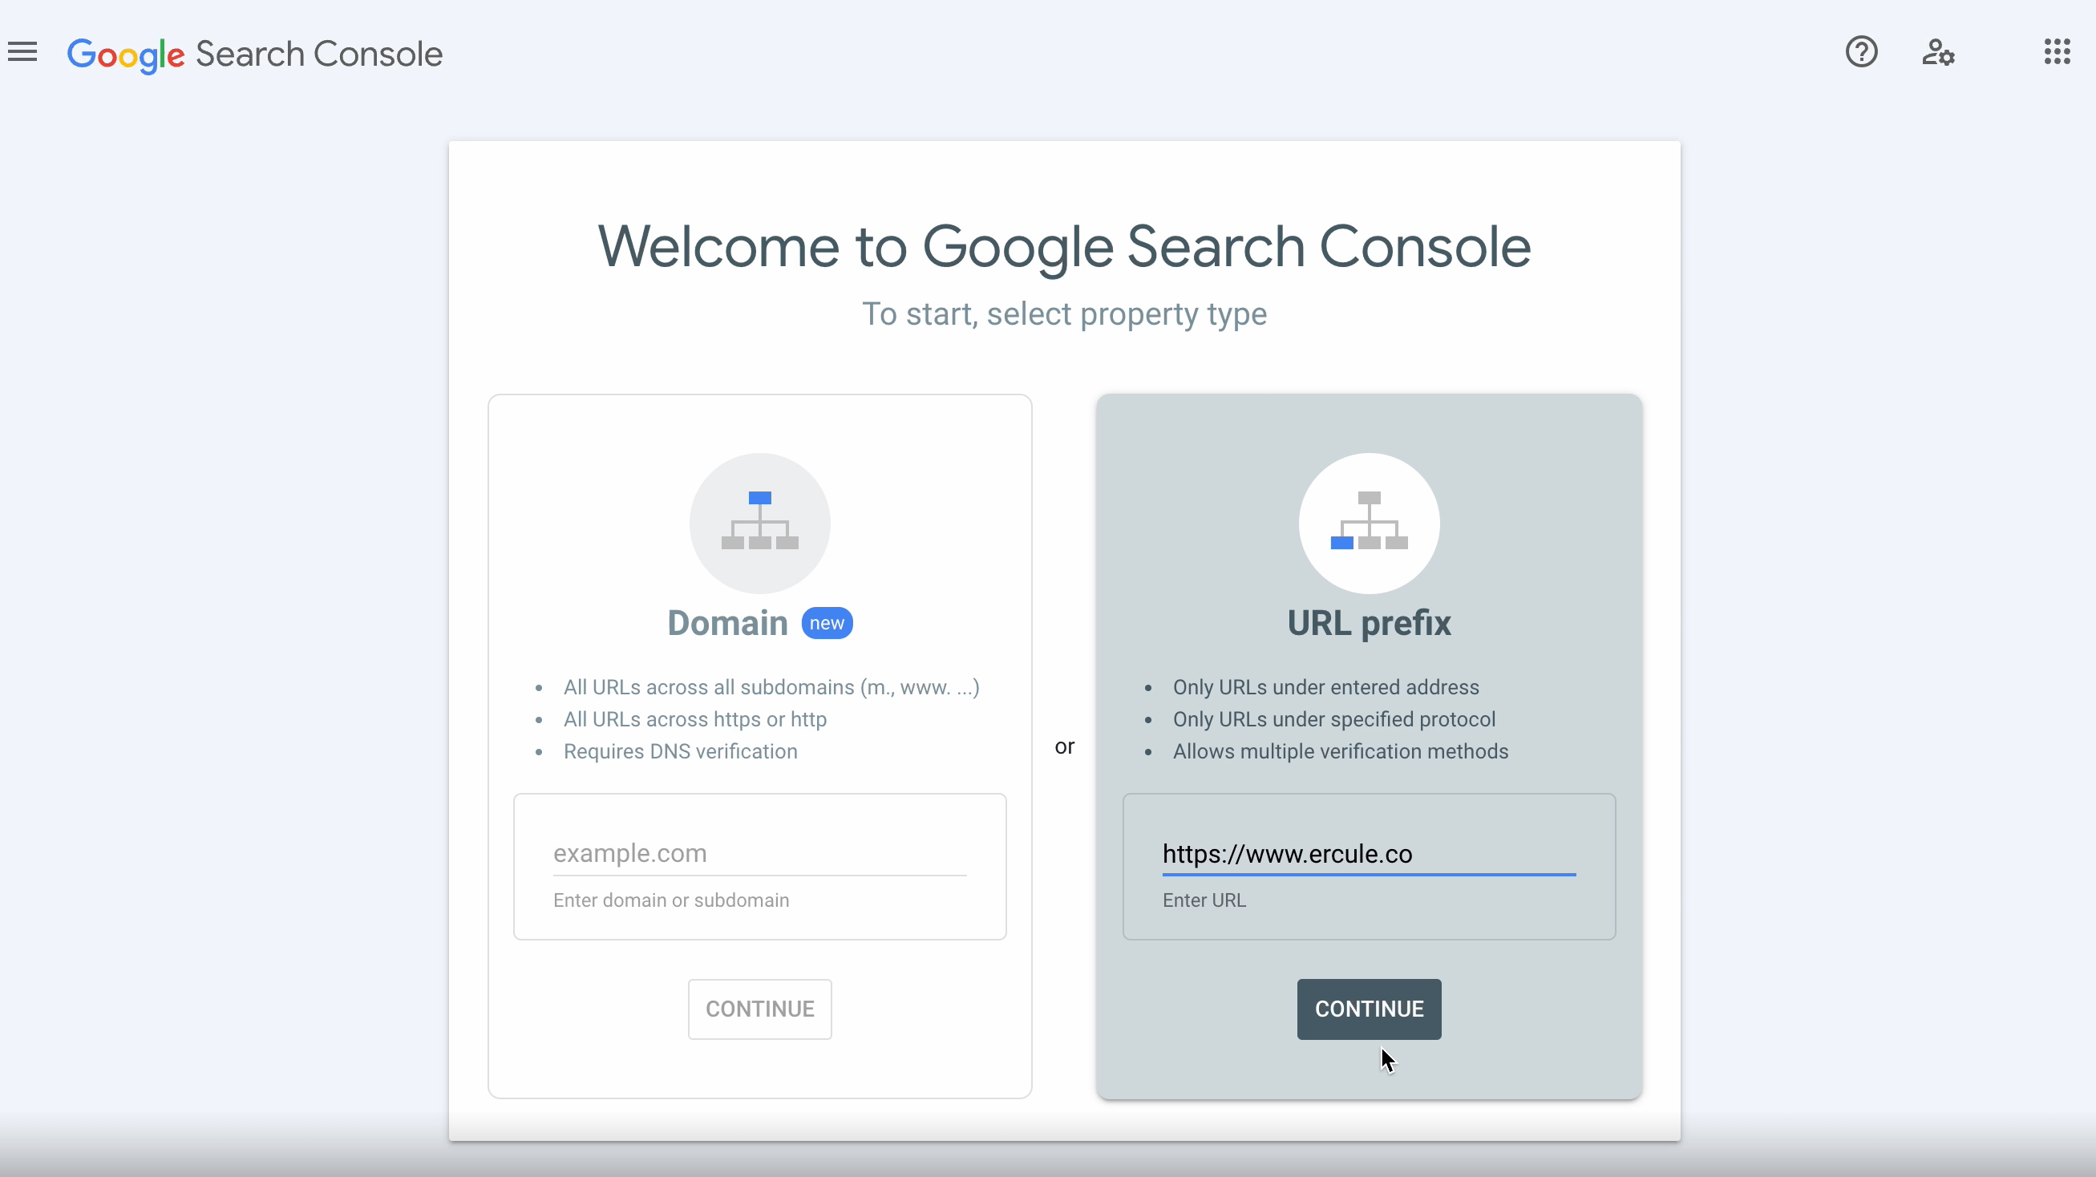Viewport: 2096px width, 1177px height.
Task: Open the Google apps grid
Action: point(2057,52)
